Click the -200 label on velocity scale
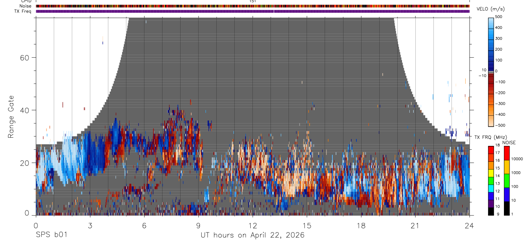Image resolution: width=528 pixels, height=244 pixels. 501,93
